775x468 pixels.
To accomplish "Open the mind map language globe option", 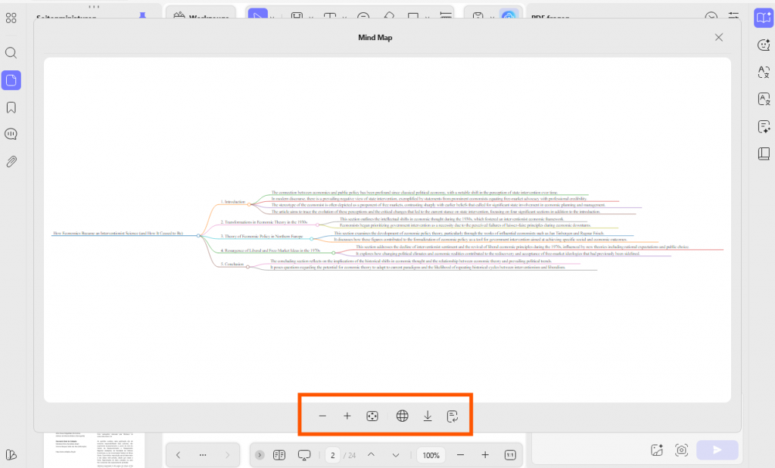I will (x=402, y=415).
